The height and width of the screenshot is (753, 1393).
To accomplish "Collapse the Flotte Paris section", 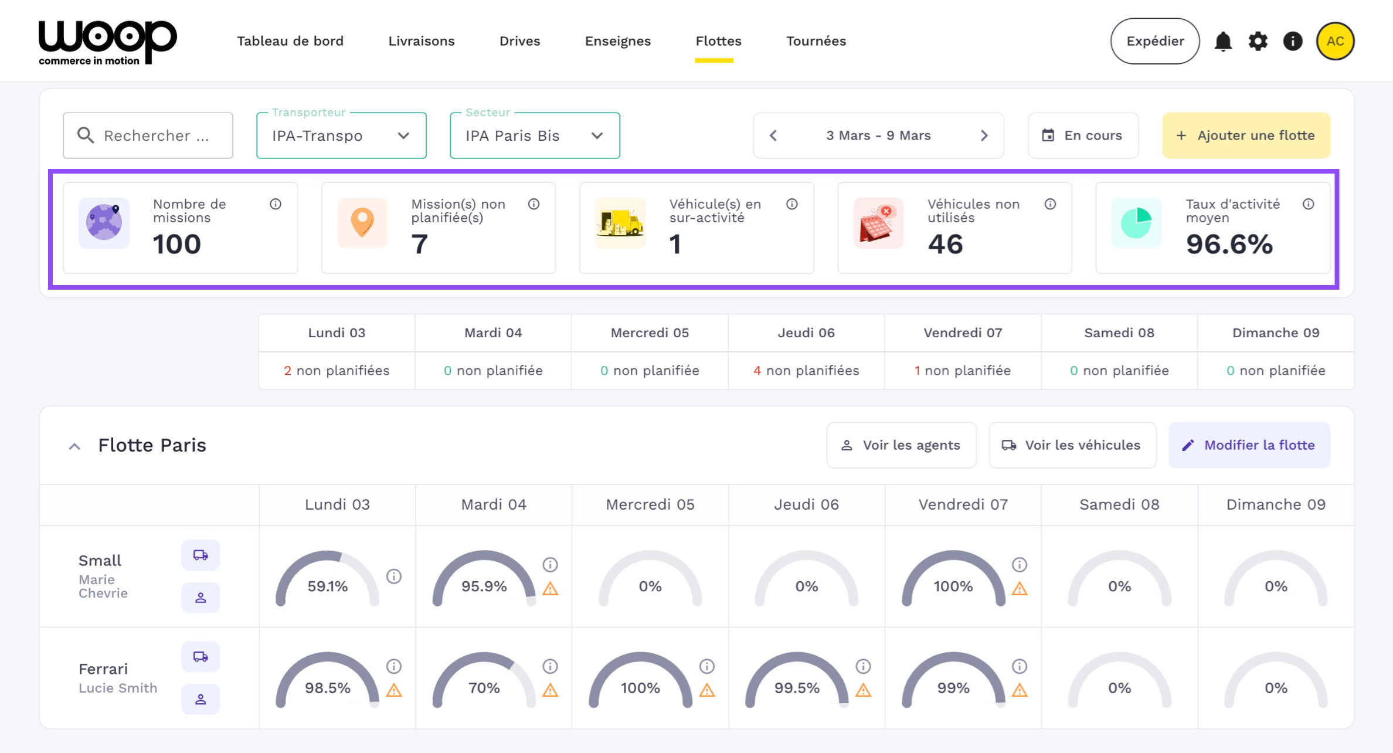I will (x=74, y=446).
